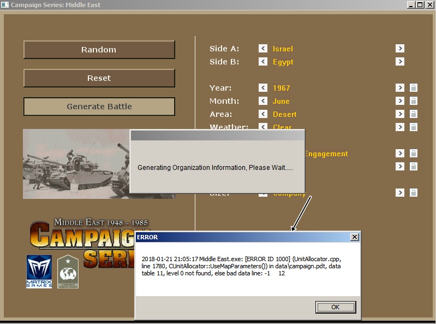The width and height of the screenshot is (436, 324).
Task: Click the Random button
Action: [x=99, y=50]
